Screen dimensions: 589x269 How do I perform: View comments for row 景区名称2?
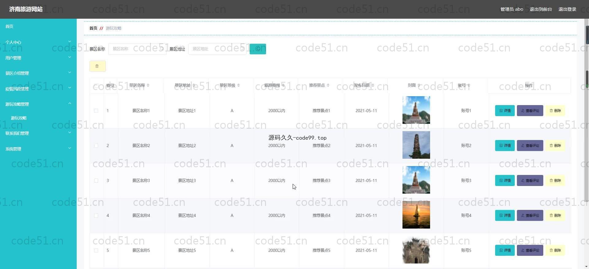coord(530,146)
